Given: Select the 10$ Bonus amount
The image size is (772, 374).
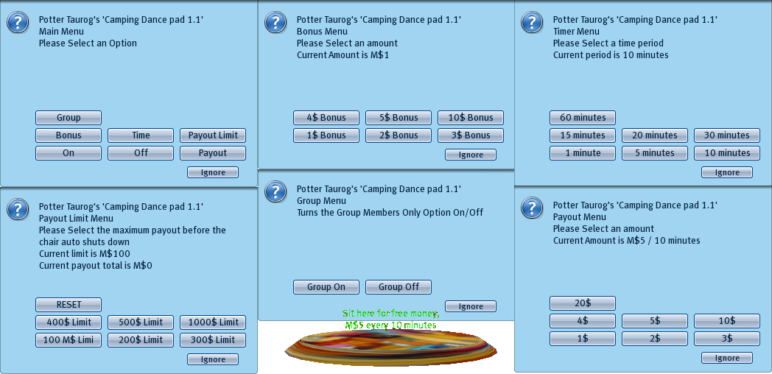Looking at the screenshot, I should pos(470,118).
